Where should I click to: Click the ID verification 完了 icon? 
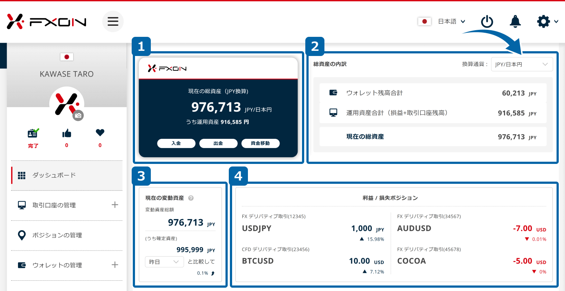pos(33,133)
